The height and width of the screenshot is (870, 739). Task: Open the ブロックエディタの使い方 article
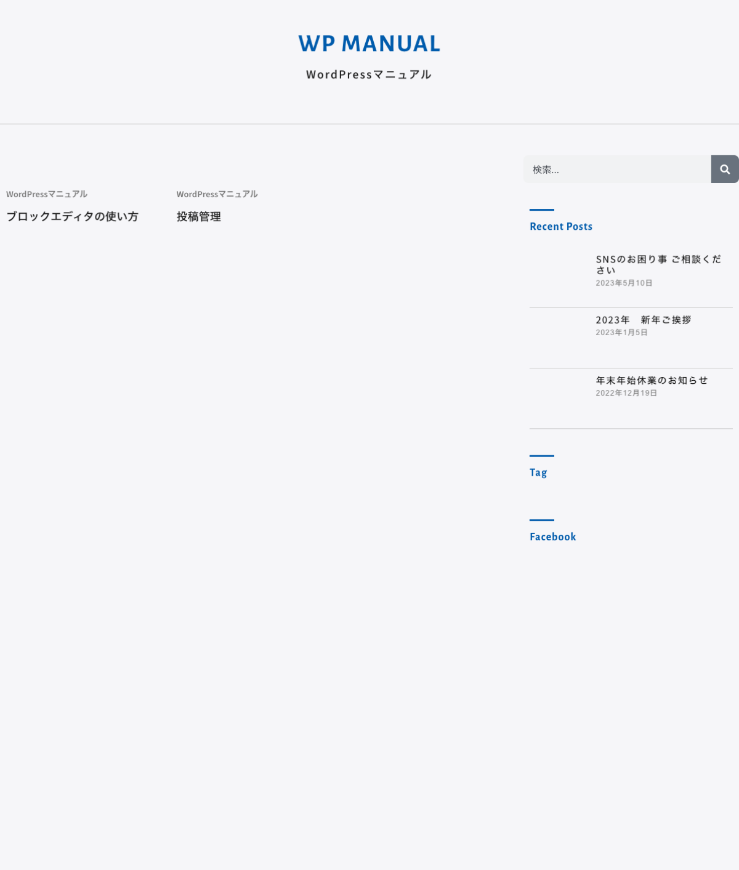click(x=72, y=217)
